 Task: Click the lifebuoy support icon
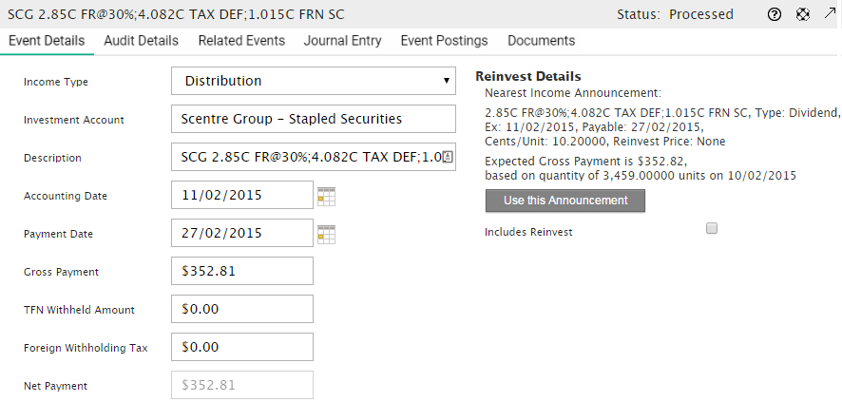[x=803, y=14]
